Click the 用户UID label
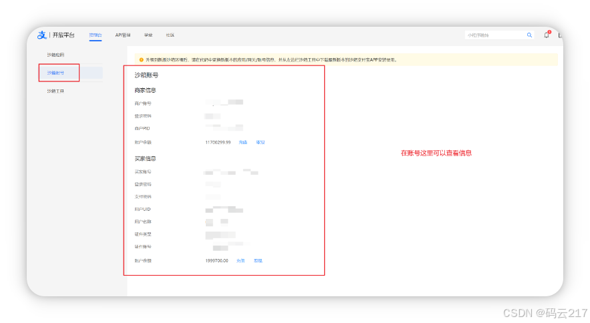The height and width of the screenshot is (323, 590). click(142, 209)
